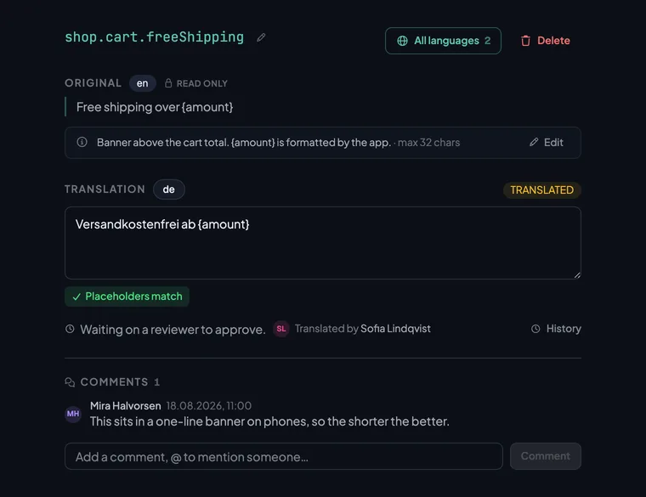646x497 pixels.
Task: Click the Placeholders match indicator
Action: (x=127, y=297)
